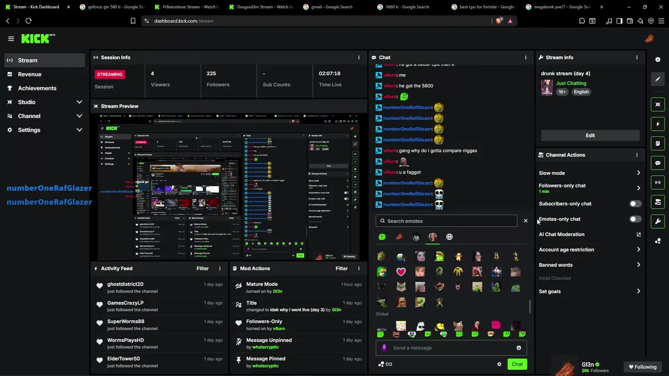Switch to 'gmail - Google Search' browser tab
The image size is (669, 376).
(x=332, y=7)
